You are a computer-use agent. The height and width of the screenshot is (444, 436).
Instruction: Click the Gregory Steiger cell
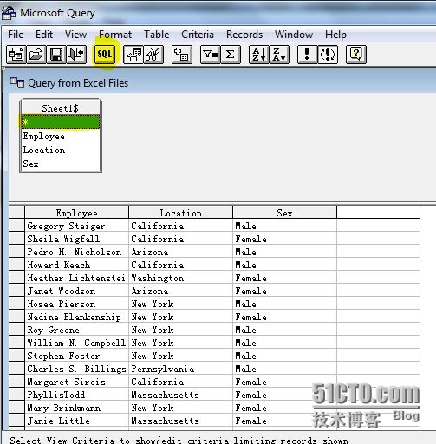pyautogui.click(x=77, y=226)
